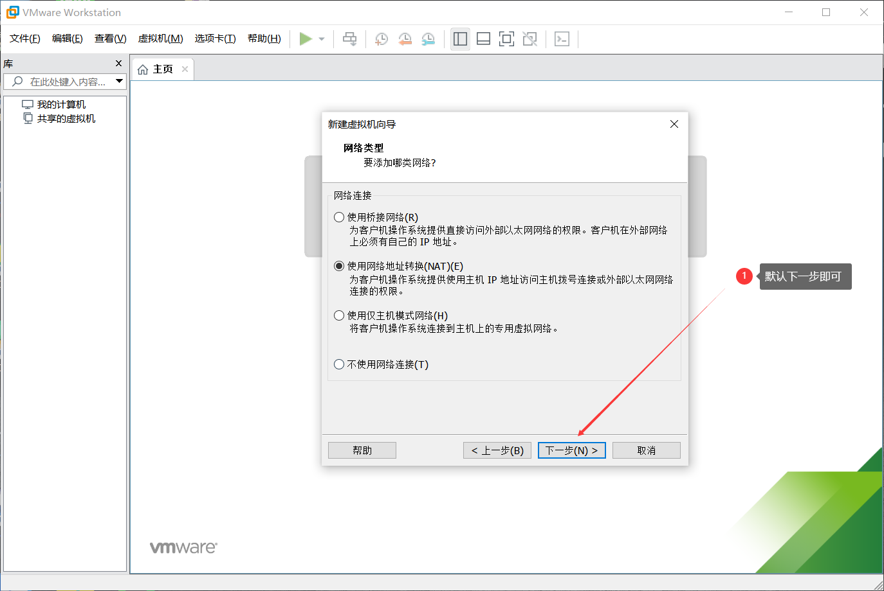The height and width of the screenshot is (591, 884).
Task: Click the 上一步(B) back button
Action: pyautogui.click(x=497, y=450)
